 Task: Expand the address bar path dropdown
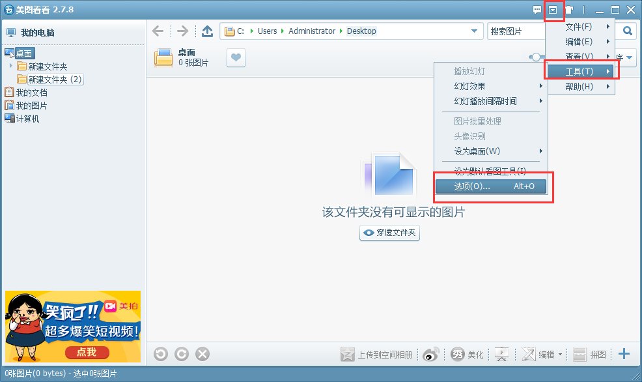[475, 31]
